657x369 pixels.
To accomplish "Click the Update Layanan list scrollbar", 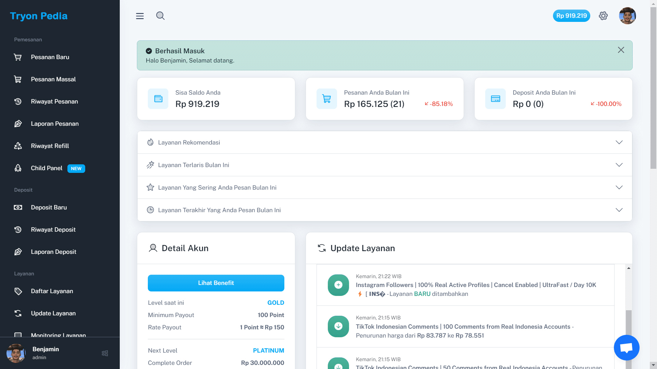I will pos(629,321).
